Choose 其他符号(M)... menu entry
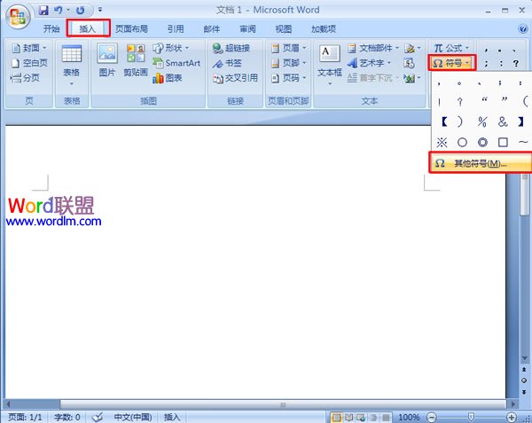532x423 pixels. (x=481, y=163)
